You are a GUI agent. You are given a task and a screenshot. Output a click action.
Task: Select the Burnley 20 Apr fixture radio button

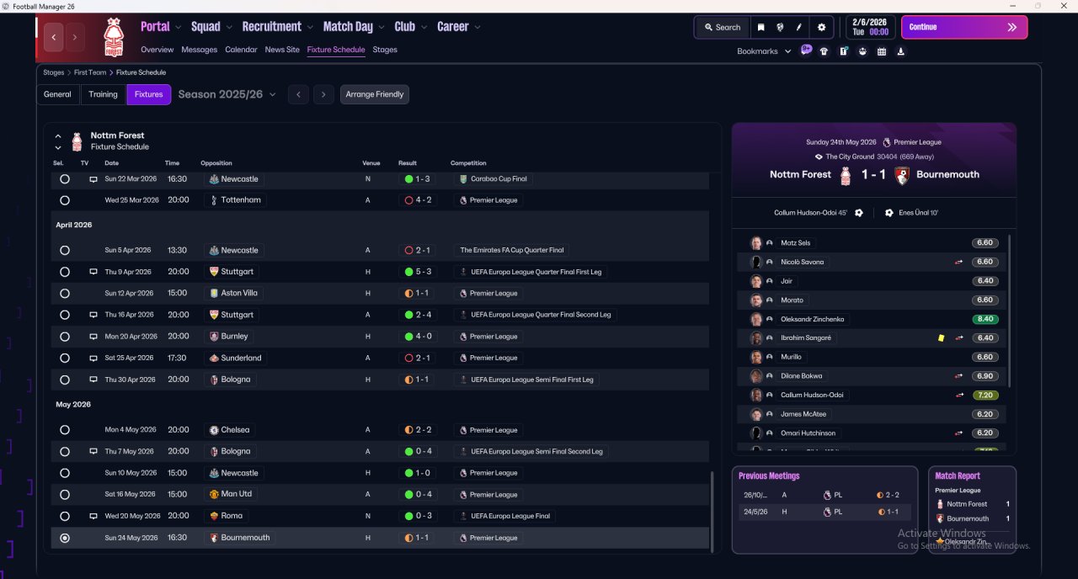65,337
